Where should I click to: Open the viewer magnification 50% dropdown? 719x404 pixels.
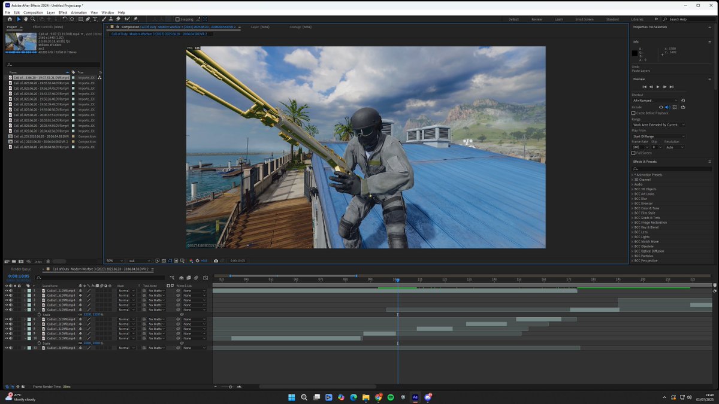(114, 261)
